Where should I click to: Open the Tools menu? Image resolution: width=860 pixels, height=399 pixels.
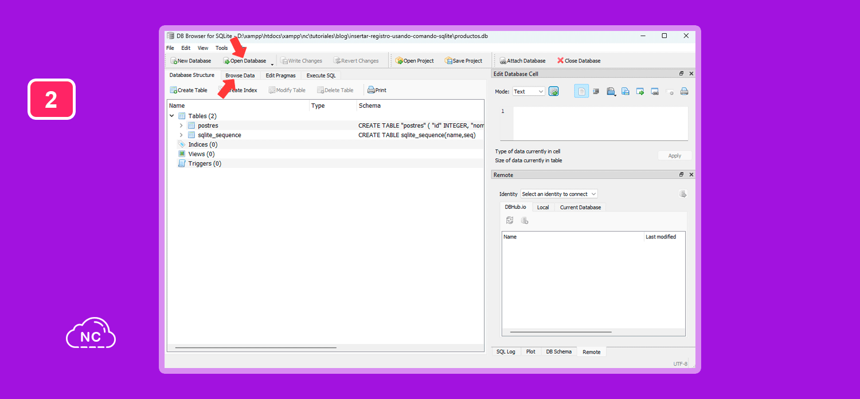click(222, 48)
